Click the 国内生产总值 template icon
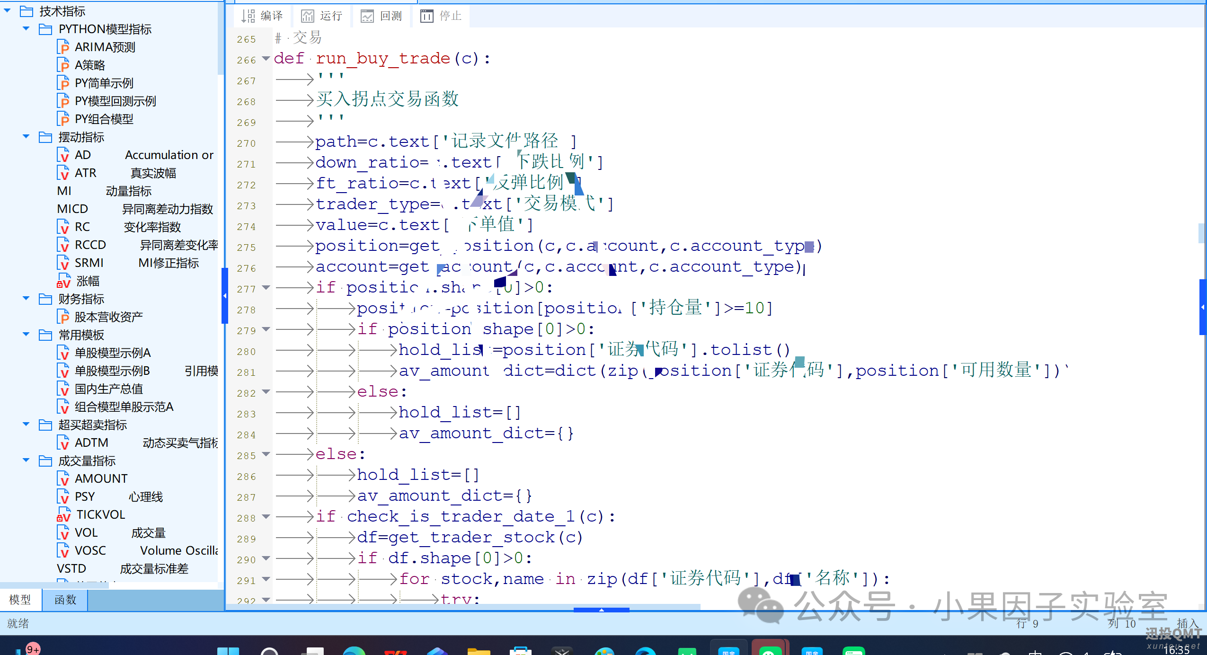Screen dimensions: 1207x655 [x=63, y=389]
